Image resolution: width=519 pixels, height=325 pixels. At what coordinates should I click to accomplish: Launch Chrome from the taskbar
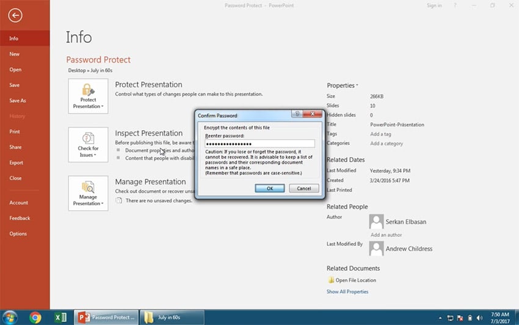click(35, 318)
